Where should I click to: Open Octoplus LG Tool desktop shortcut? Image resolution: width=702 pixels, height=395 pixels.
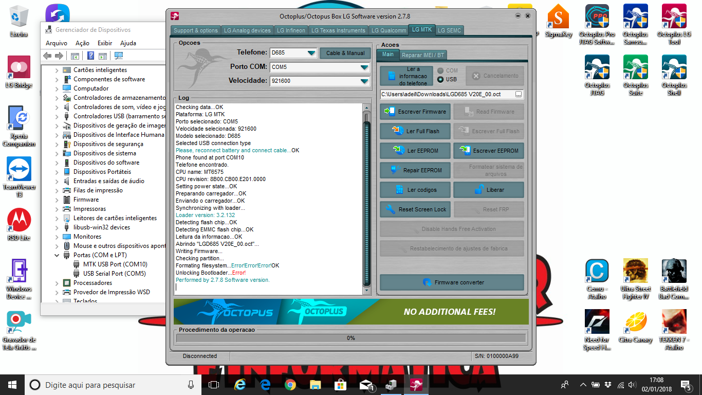tap(674, 24)
